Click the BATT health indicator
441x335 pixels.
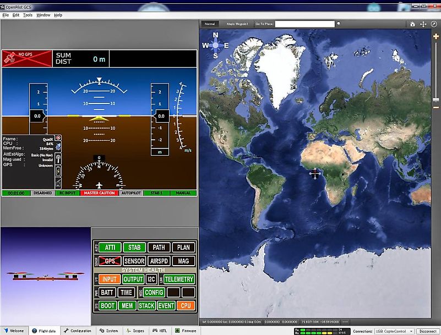(x=107, y=293)
